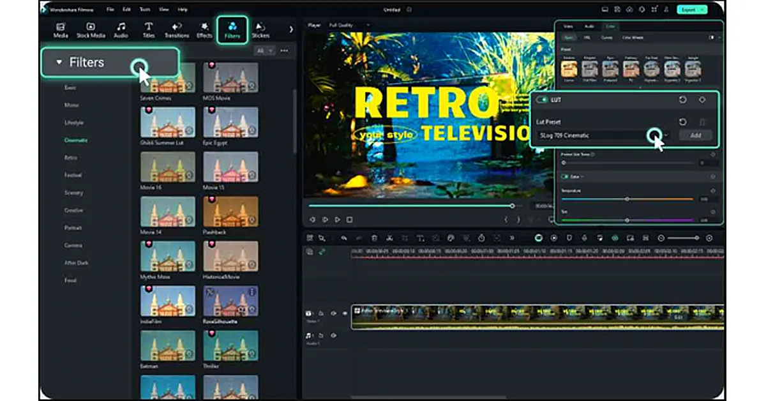
Task: Adjust the Temperature slider
Action: 627,199
